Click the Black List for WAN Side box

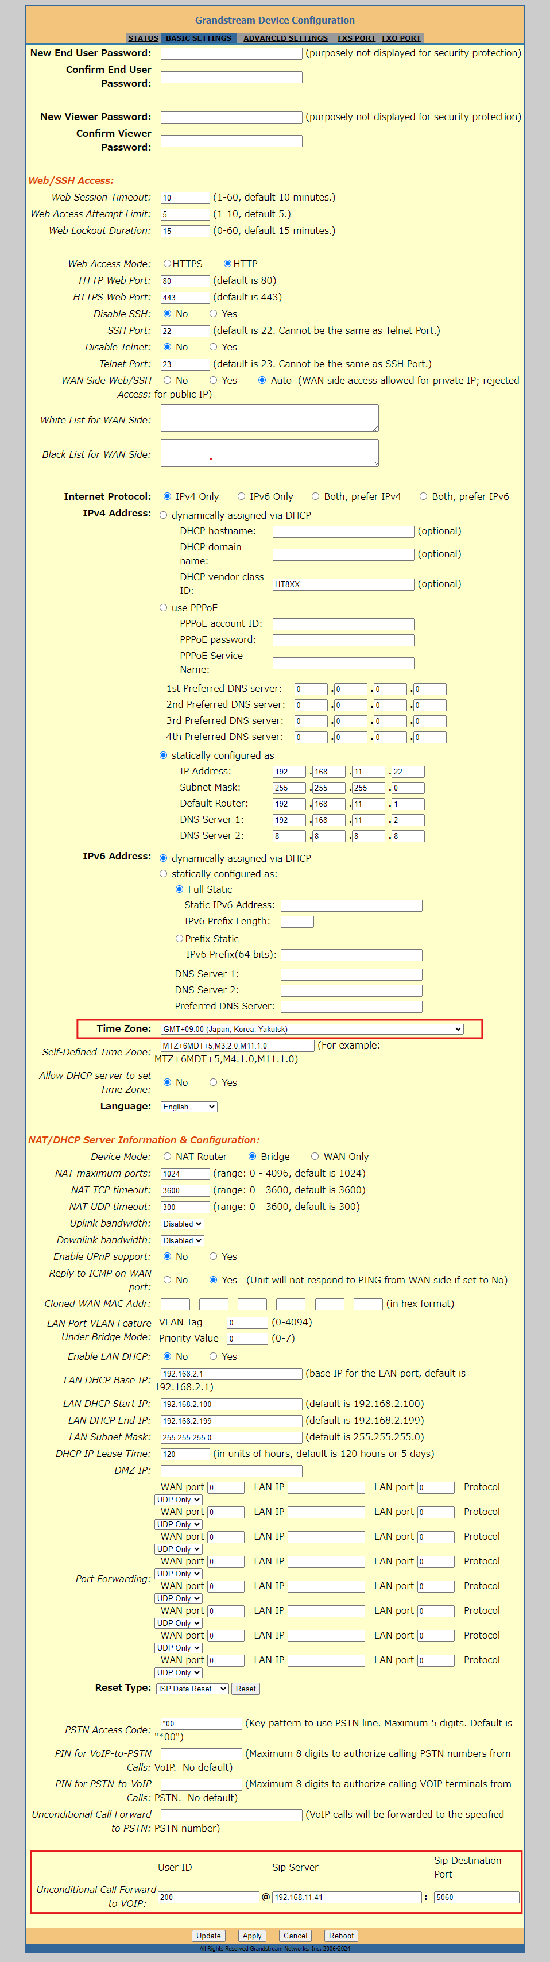(269, 452)
